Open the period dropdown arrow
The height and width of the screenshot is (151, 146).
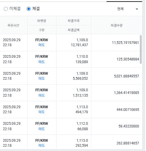click(x=137, y=9)
